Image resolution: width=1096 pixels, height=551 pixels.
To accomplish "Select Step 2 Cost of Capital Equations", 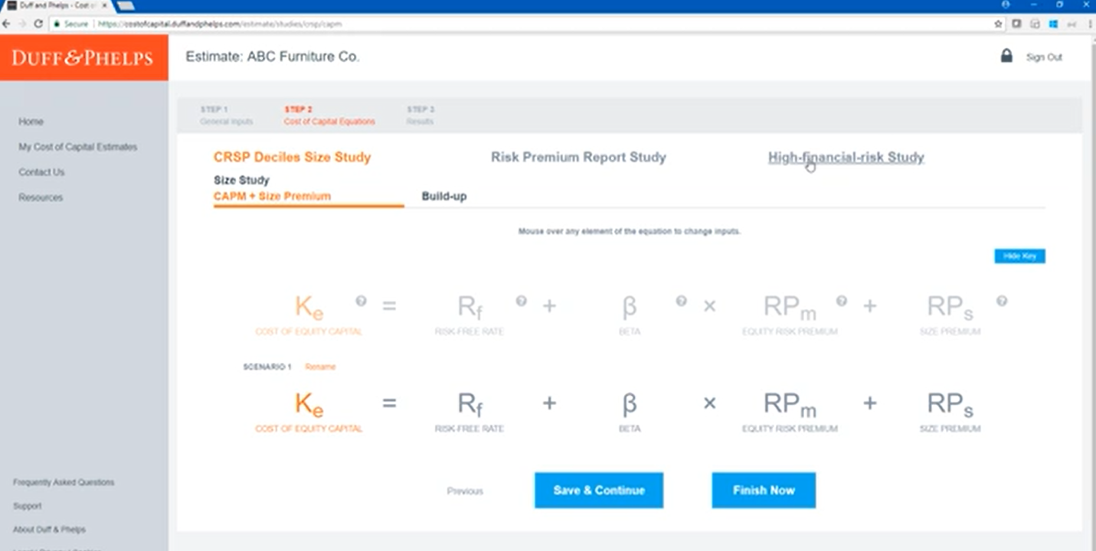I will click(x=329, y=116).
